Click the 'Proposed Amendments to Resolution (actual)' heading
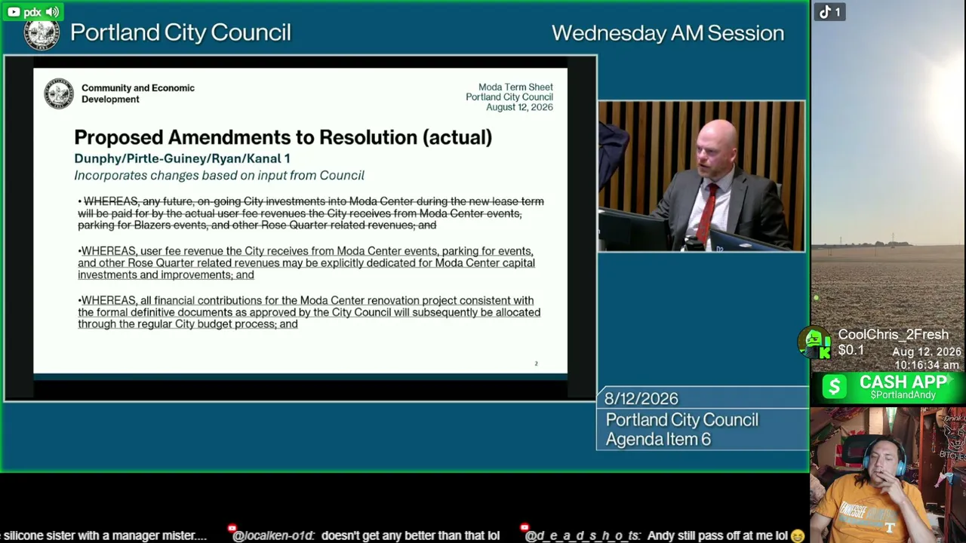966x543 pixels. coord(283,137)
